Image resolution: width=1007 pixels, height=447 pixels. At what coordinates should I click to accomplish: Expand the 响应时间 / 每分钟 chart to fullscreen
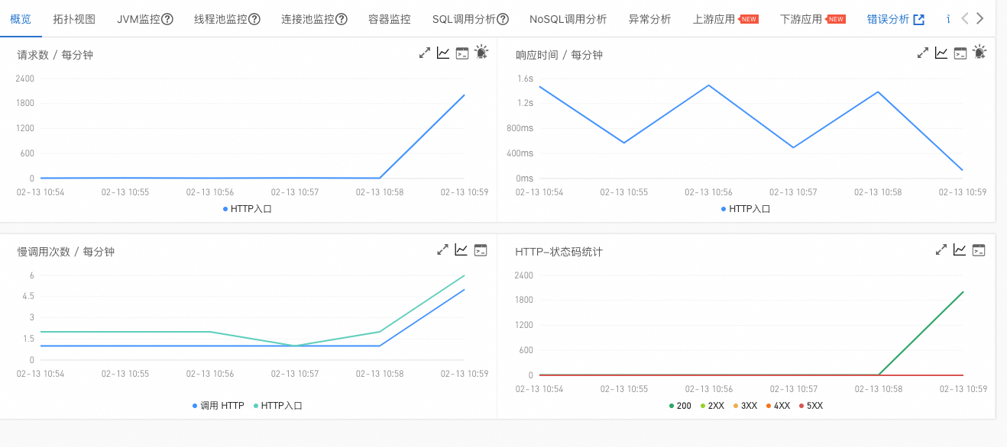click(x=923, y=53)
